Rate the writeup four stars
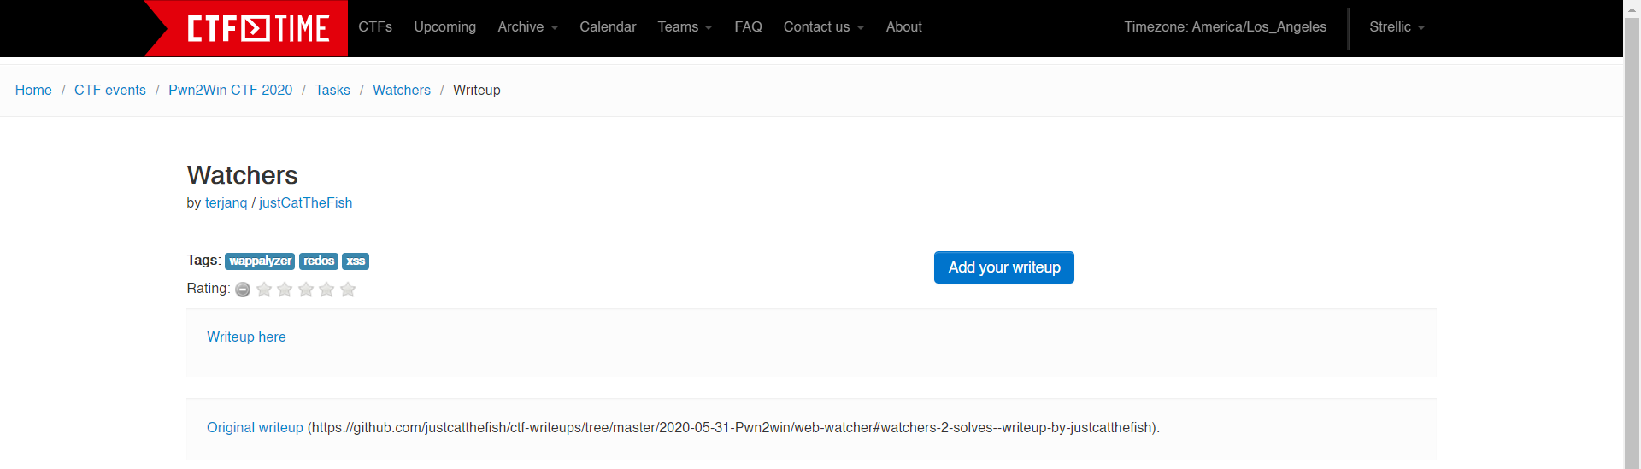The width and height of the screenshot is (1641, 469). [x=326, y=290]
